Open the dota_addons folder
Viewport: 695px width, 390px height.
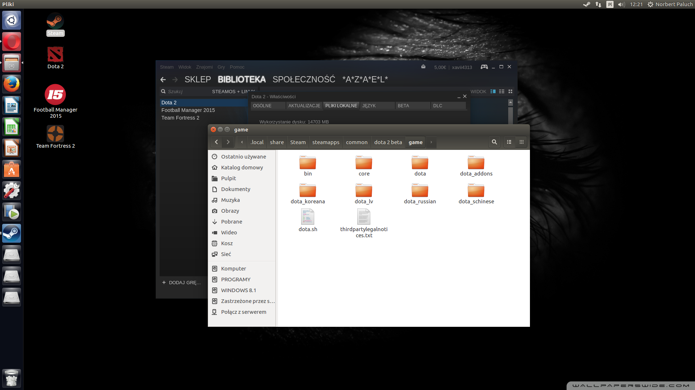(x=476, y=166)
